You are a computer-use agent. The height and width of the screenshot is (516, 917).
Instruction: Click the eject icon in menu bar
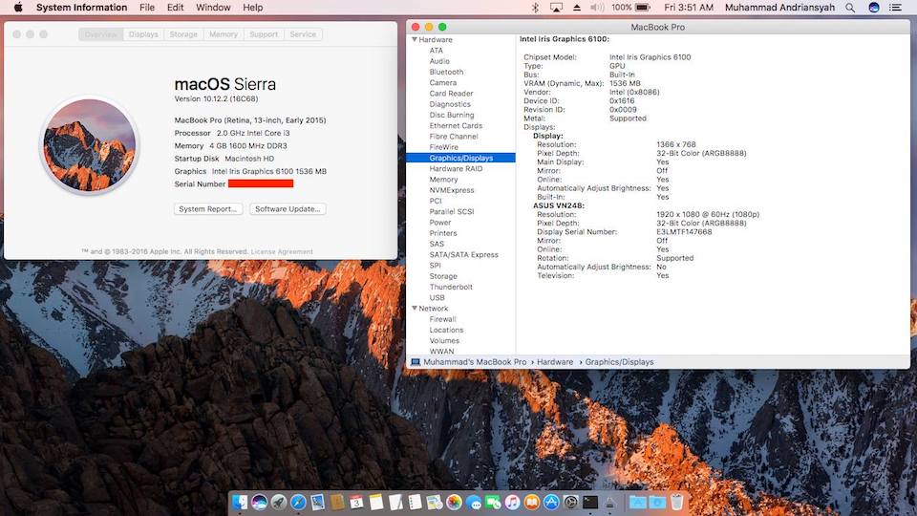577,8
